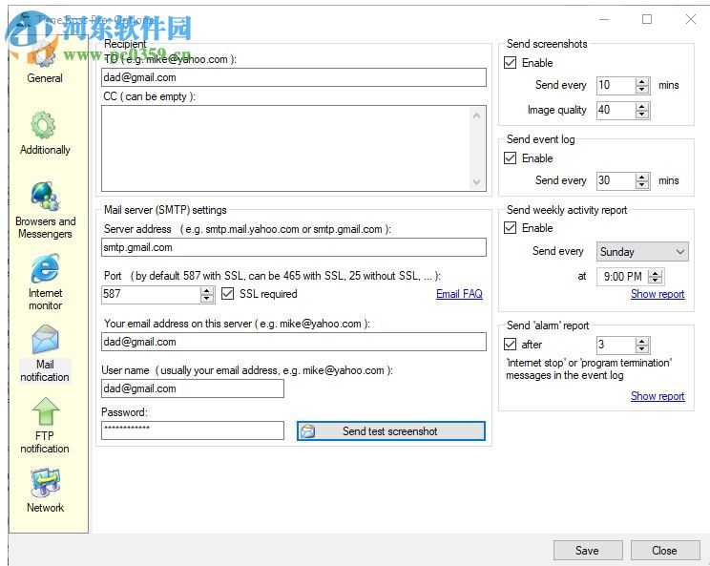Open Browsers and Messengers section
Viewport: 710px width, 566px height.
45,210
